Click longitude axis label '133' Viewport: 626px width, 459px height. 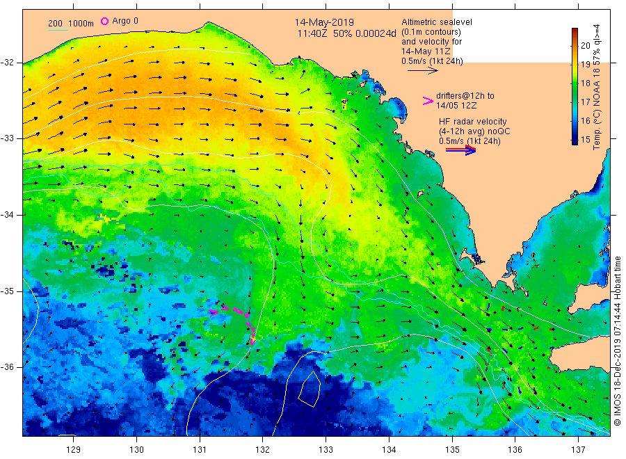[326, 450]
